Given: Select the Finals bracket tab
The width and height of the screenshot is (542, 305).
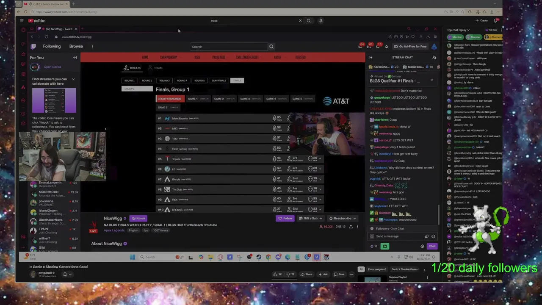Looking at the screenshot, I should [x=237, y=80].
